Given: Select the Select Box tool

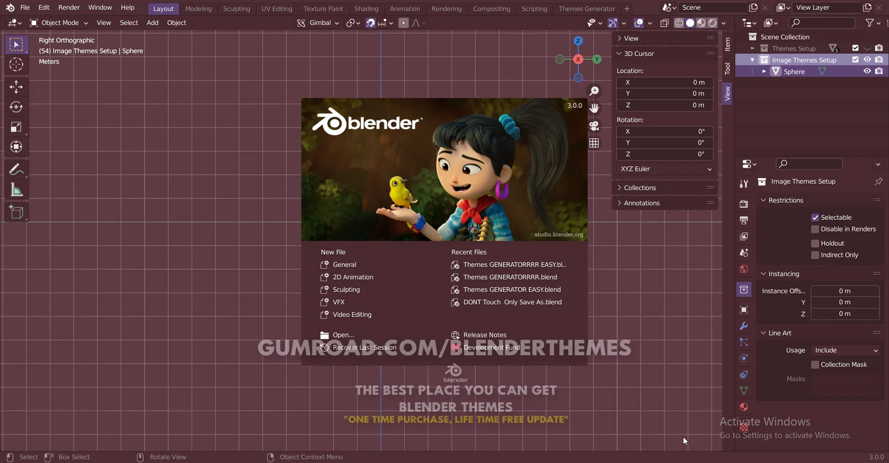Looking at the screenshot, I should click(16, 44).
